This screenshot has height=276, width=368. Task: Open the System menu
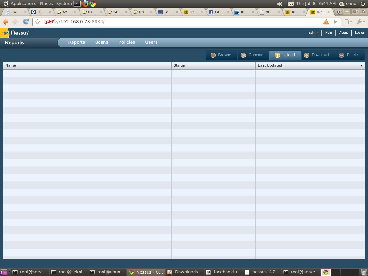click(64, 4)
